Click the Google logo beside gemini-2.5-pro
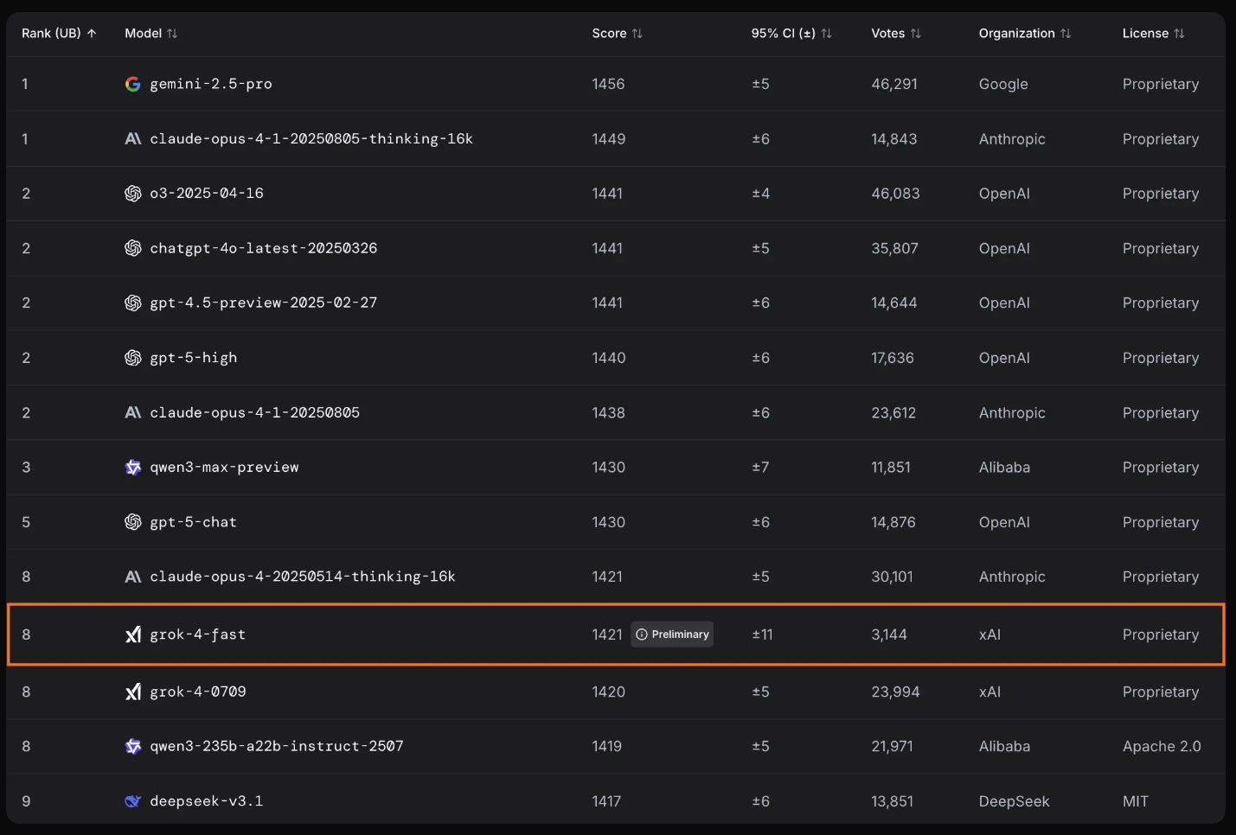This screenshot has height=835, width=1236. (x=132, y=84)
